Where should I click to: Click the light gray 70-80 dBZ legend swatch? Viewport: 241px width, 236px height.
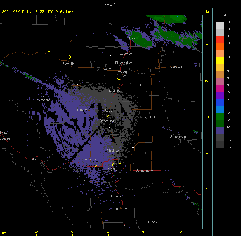click(220, 26)
